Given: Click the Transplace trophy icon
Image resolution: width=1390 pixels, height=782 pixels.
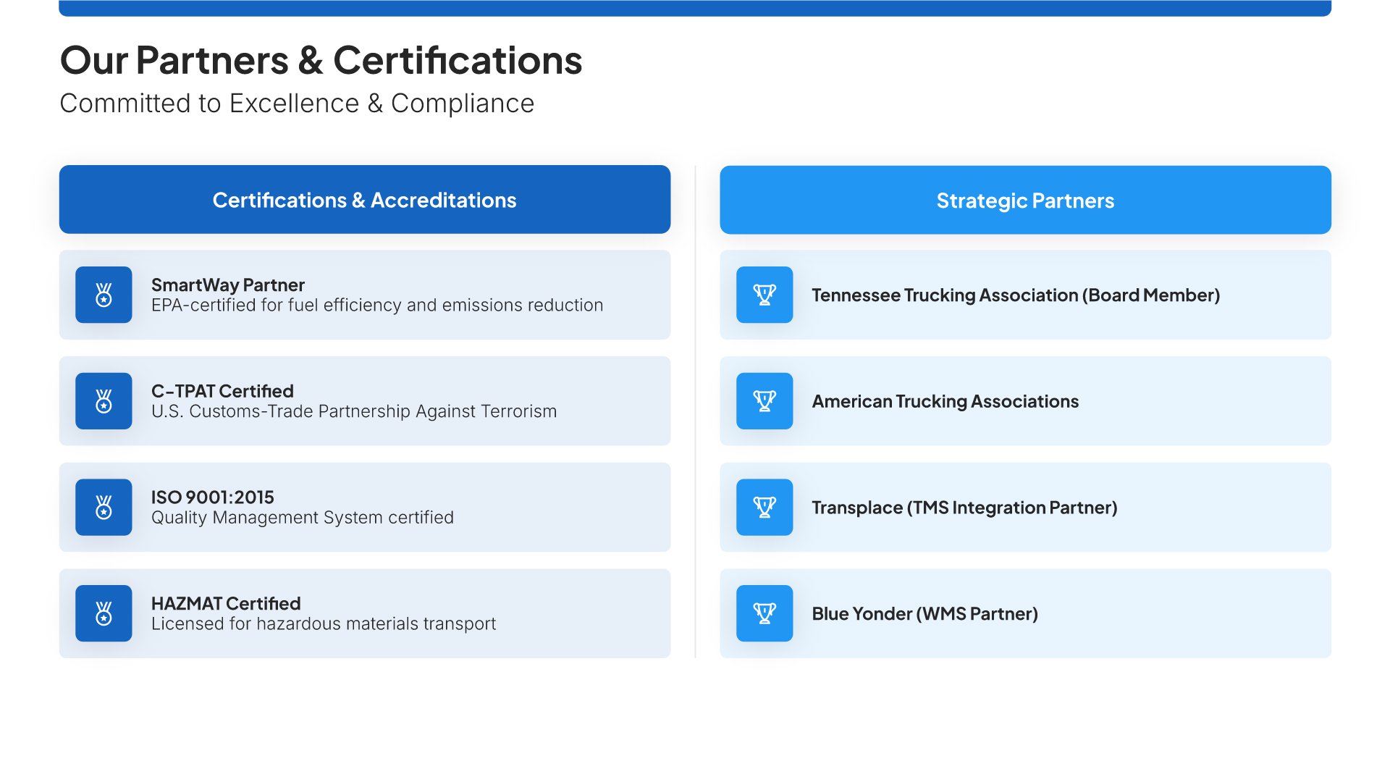Looking at the screenshot, I should coord(764,507).
